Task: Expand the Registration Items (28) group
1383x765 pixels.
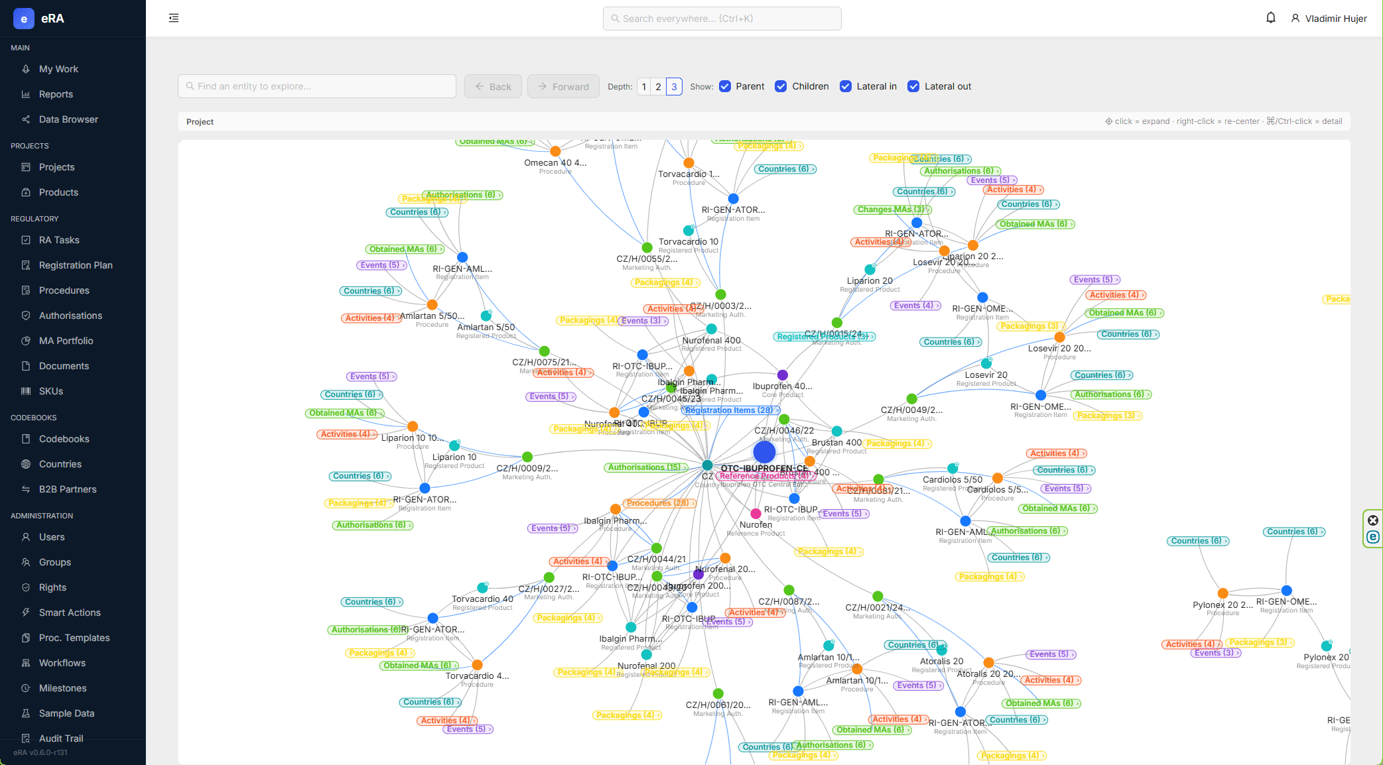Action: pos(730,410)
